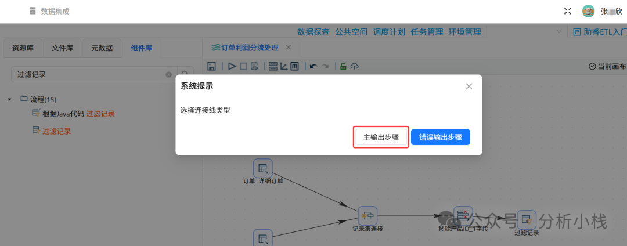Click the 选择连接线类型 message text
Image resolution: width=627 pixels, height=246 pixels.
click(206, 111)
